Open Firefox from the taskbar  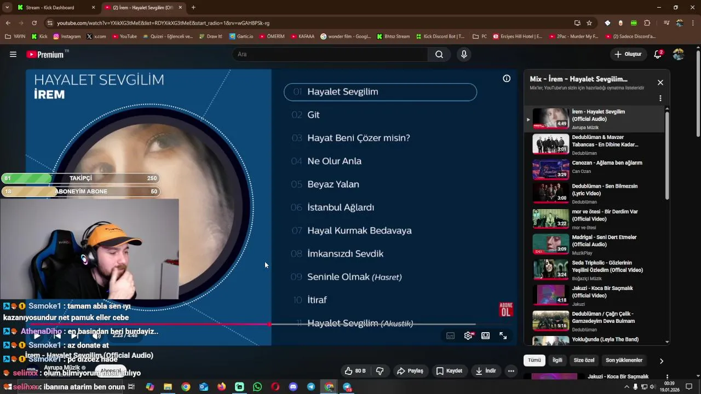click(221, 387)
